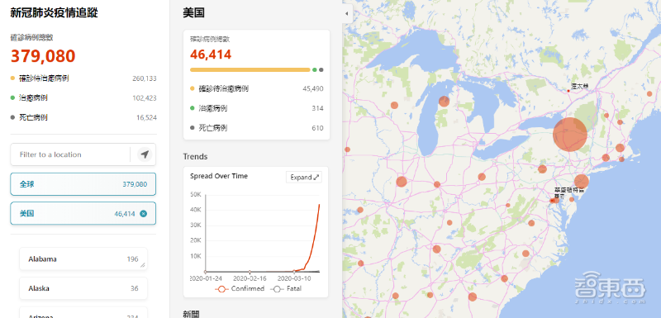
Task: Click the green recovered dot on bar
Action: [x=315, y=70]
